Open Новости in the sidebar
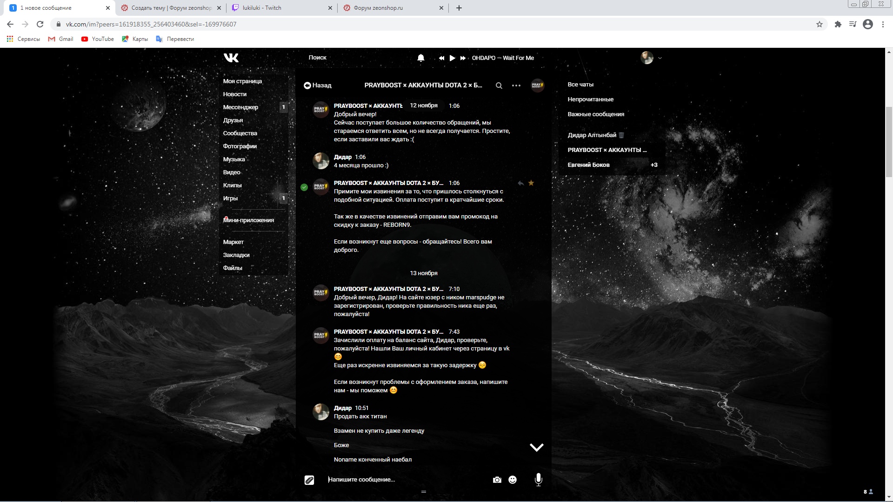The height and width of the screenshot is (502, 893). (x=235, y=94)
